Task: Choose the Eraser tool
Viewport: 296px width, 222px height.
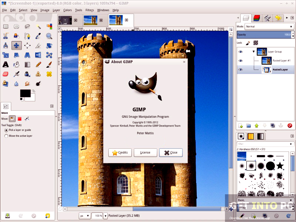Action: pyautogui.click(x=6, y=74)
